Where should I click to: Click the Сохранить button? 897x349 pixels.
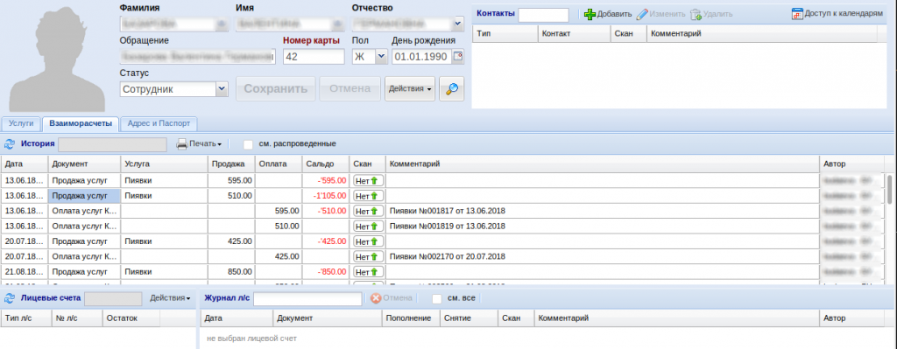pyautogui.click(x=276, y=89)
